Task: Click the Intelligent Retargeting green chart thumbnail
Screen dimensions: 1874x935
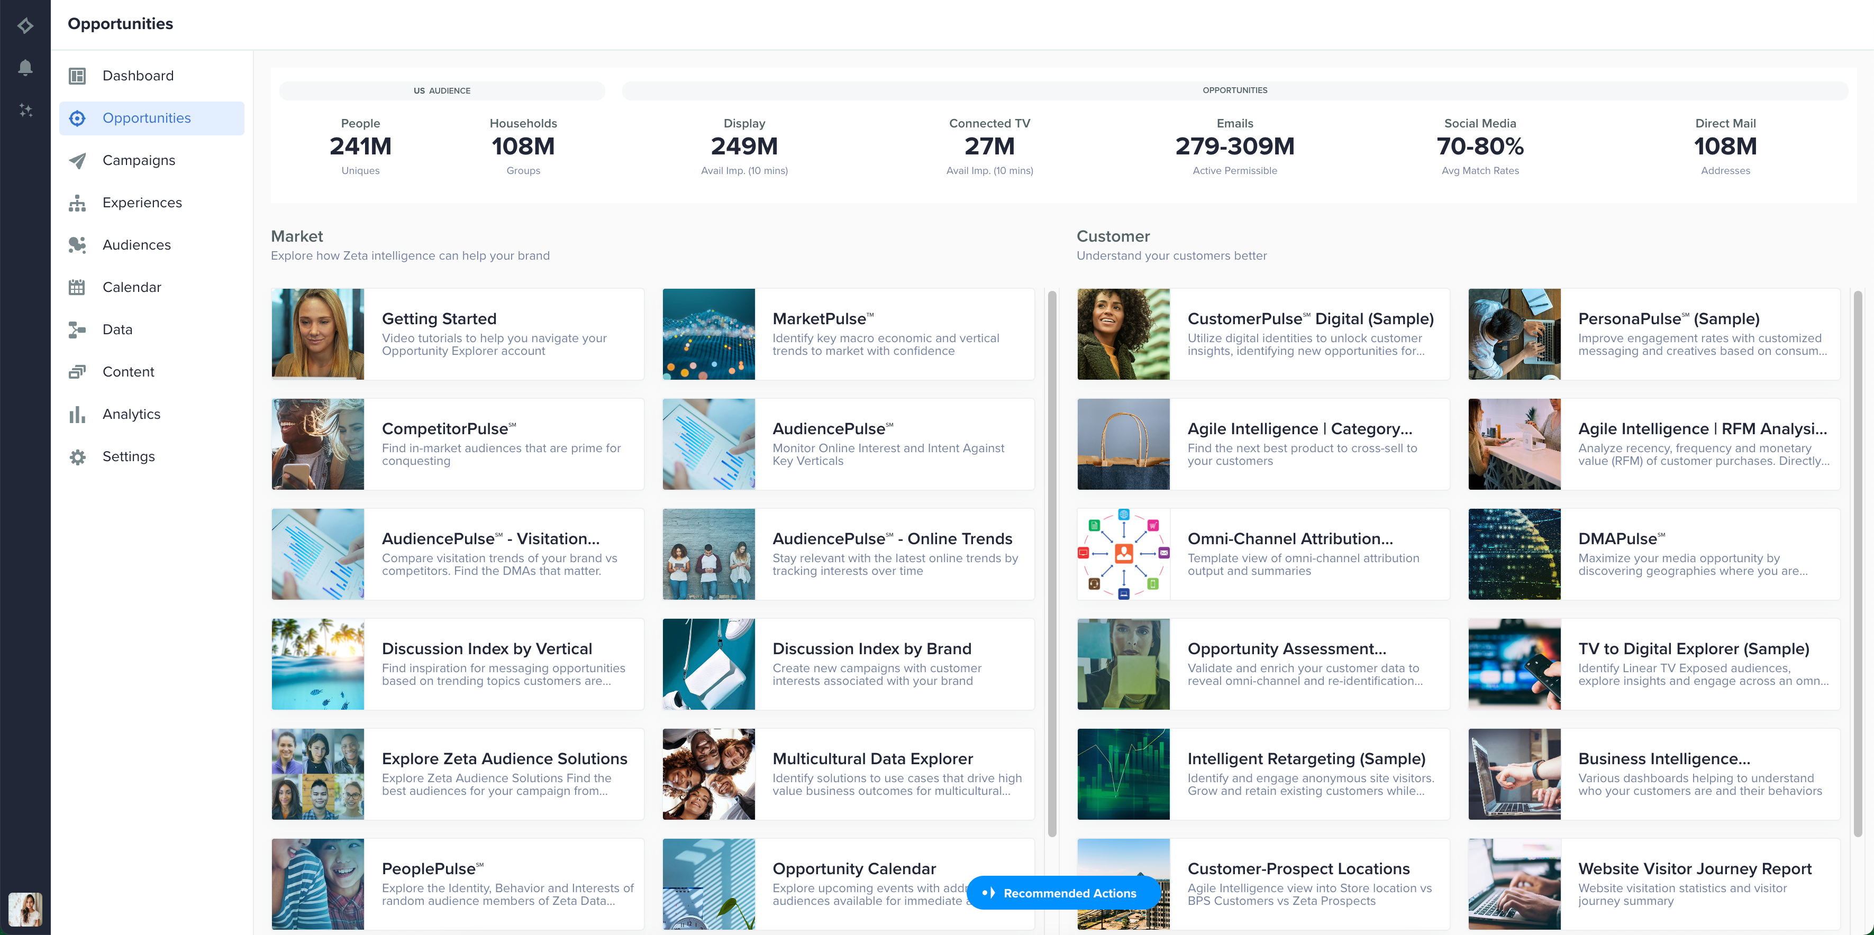Action: (x=1123, y=774)
